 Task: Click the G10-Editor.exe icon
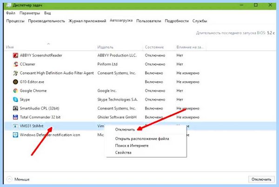(x=15, y=82)
